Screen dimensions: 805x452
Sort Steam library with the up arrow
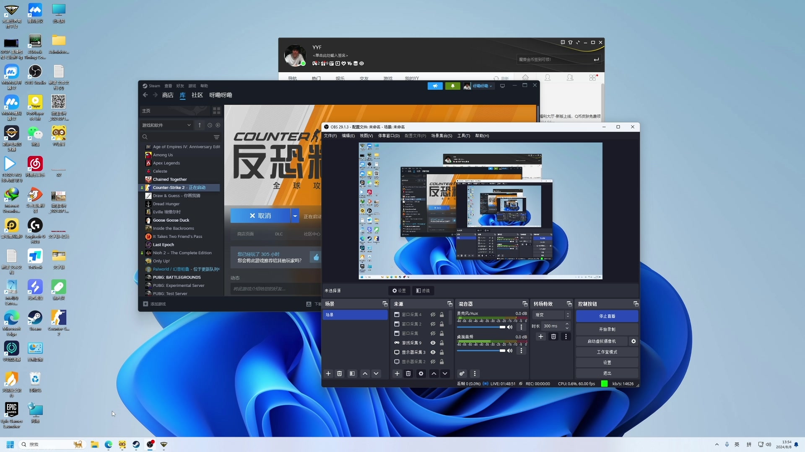[x=200, y=125]
